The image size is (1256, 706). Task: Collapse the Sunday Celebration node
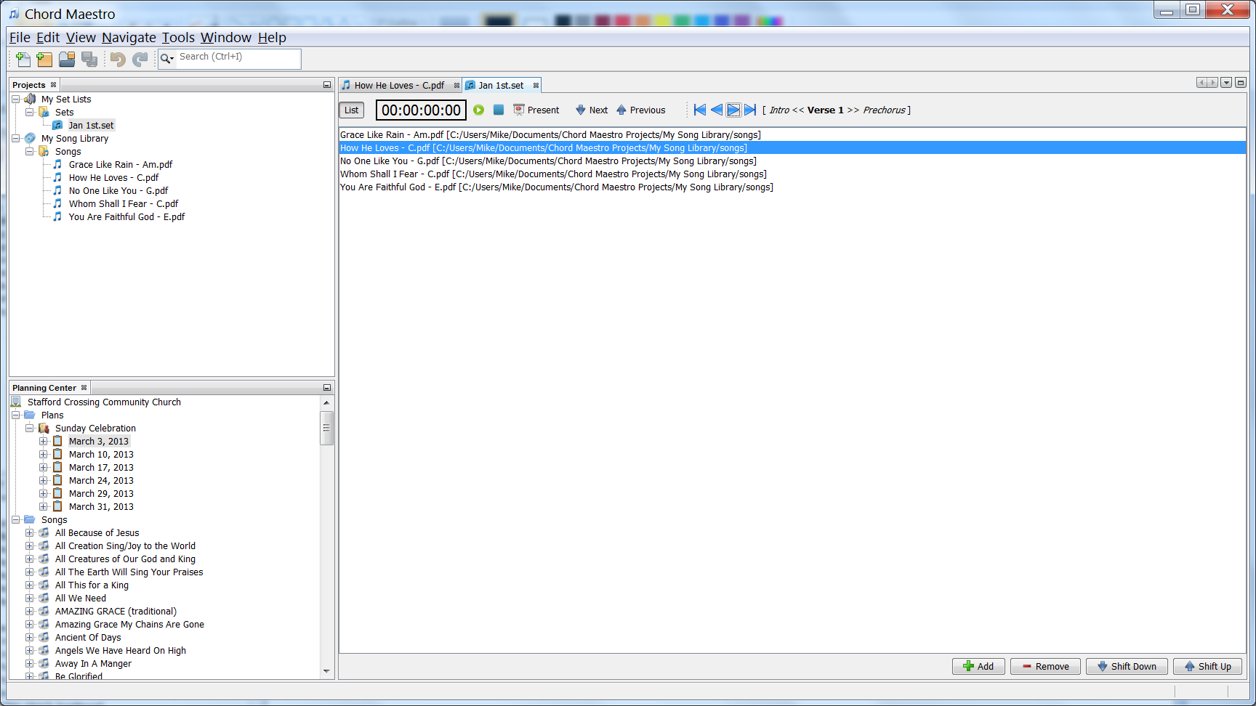point(29,429)
